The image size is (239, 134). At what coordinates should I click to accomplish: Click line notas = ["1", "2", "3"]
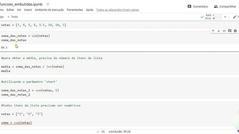pos(22,114)
